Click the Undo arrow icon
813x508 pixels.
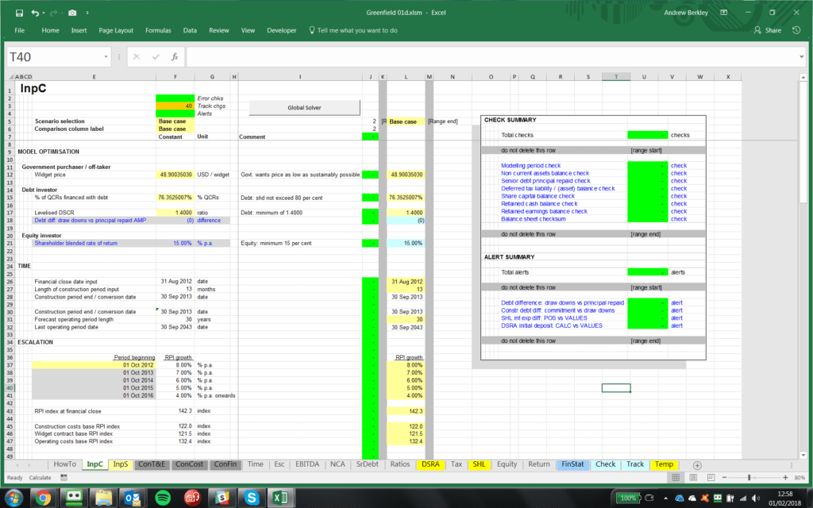point(35,13)
